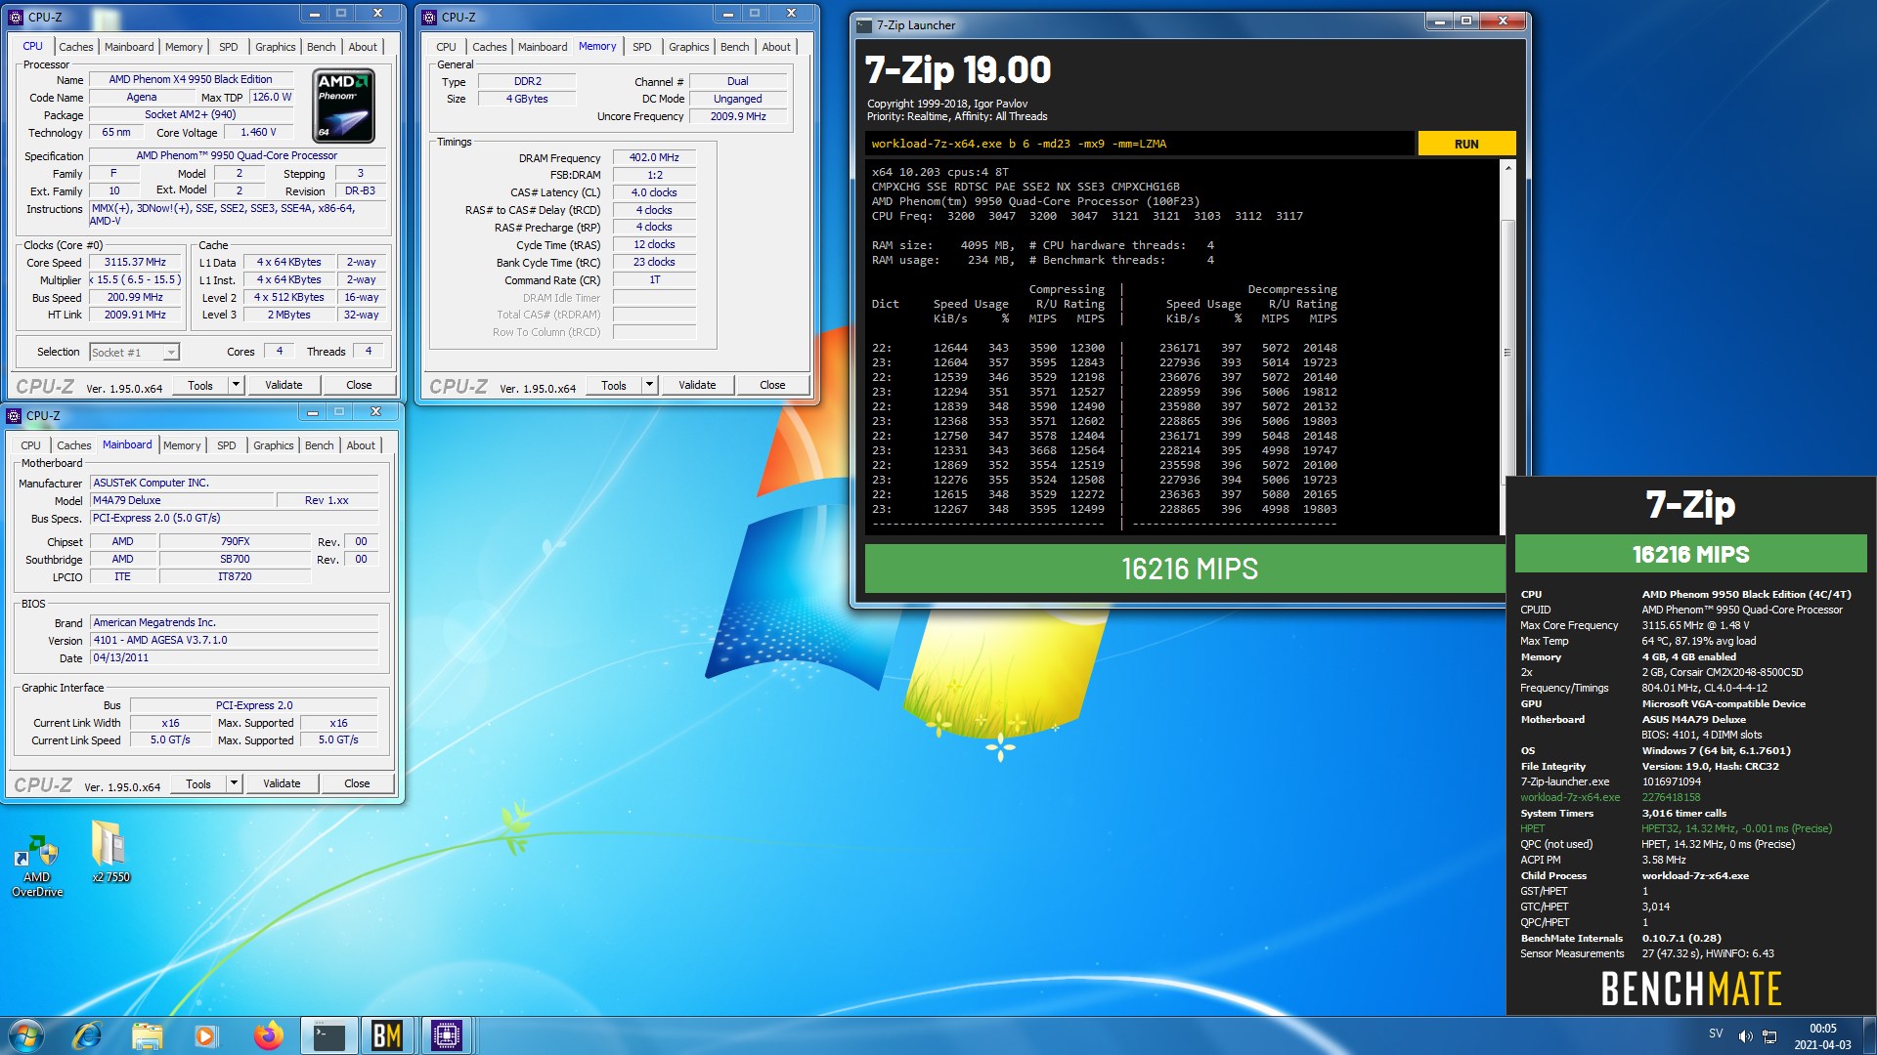Click the clock in system tray
Screen dimensions: 1877x1055
pyautogui.click(x=1822, y=1036)
